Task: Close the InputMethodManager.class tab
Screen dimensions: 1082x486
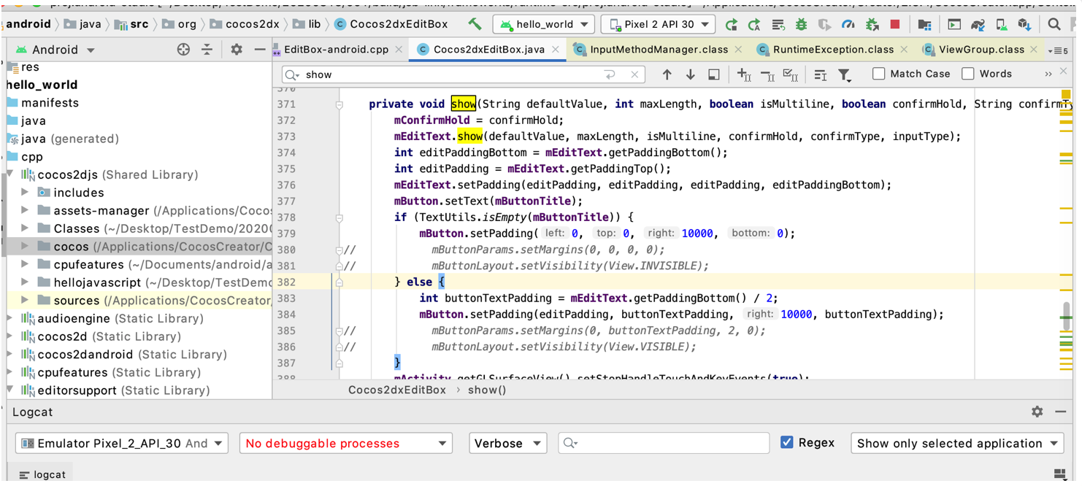Action: [x=738, y=50]
